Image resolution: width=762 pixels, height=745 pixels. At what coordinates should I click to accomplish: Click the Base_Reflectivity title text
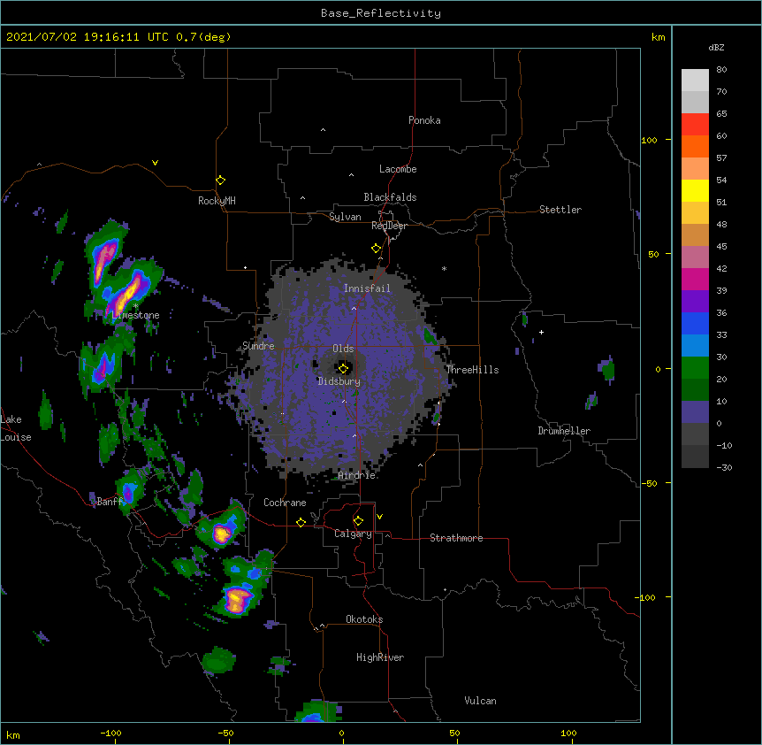(381, 13)
